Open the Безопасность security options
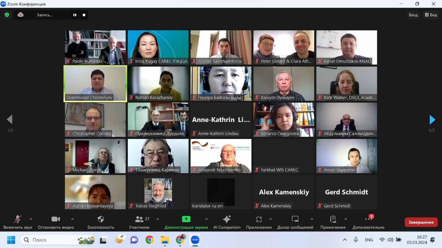442x248 pixels. tap(100, 222)
